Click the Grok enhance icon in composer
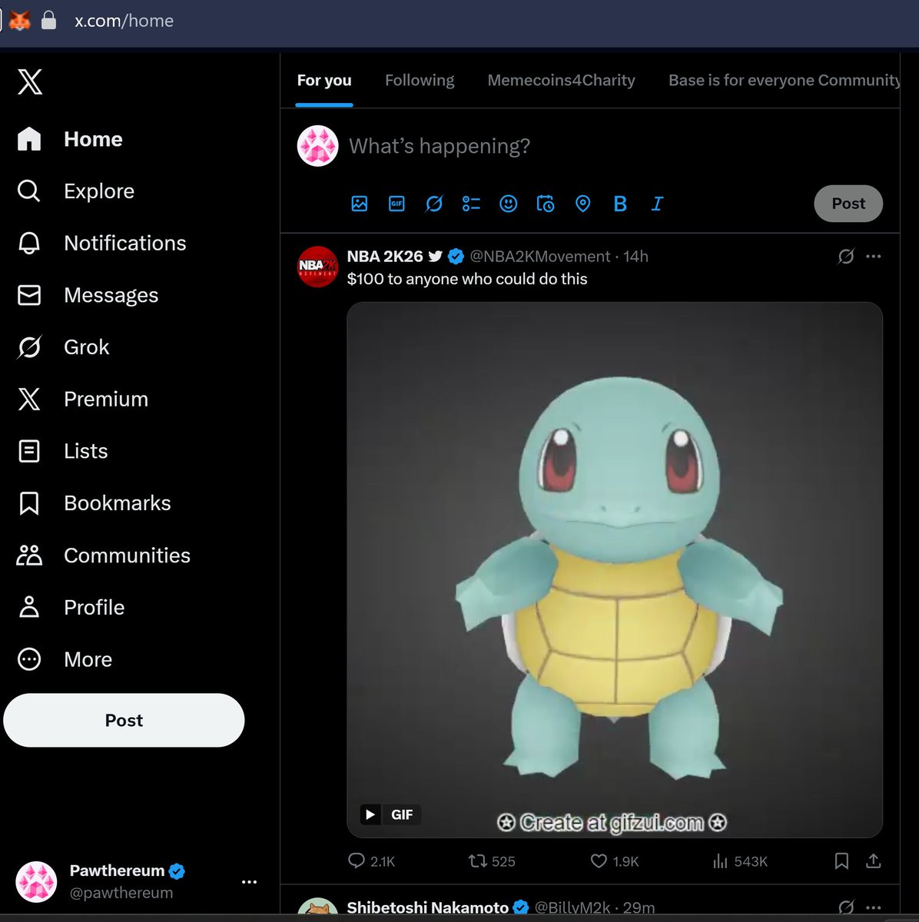 coord(434,204)
